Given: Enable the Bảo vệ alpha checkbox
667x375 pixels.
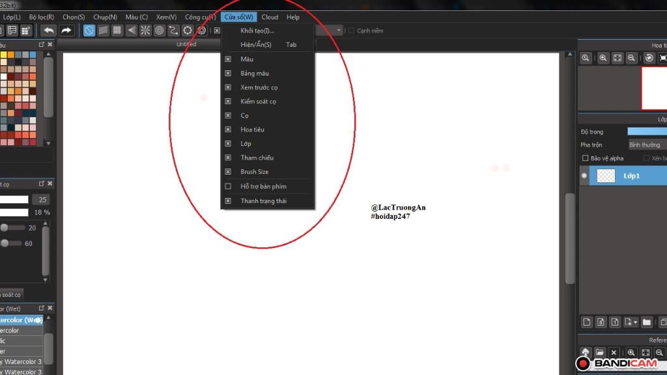Looking at the screenshot, I should pos(584,158).
